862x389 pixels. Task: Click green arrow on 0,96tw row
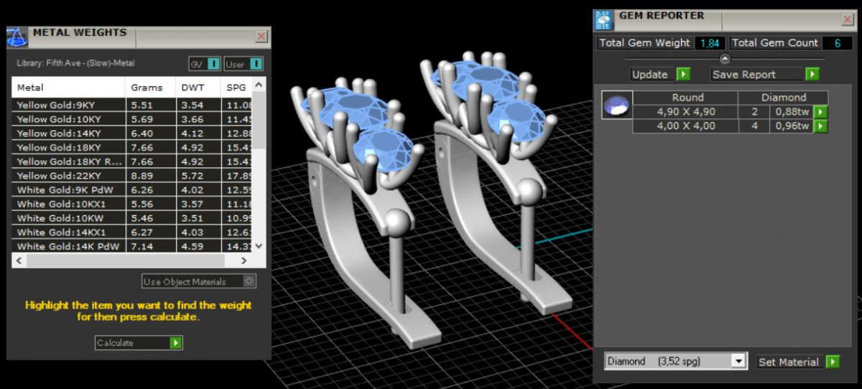(820, 126)
